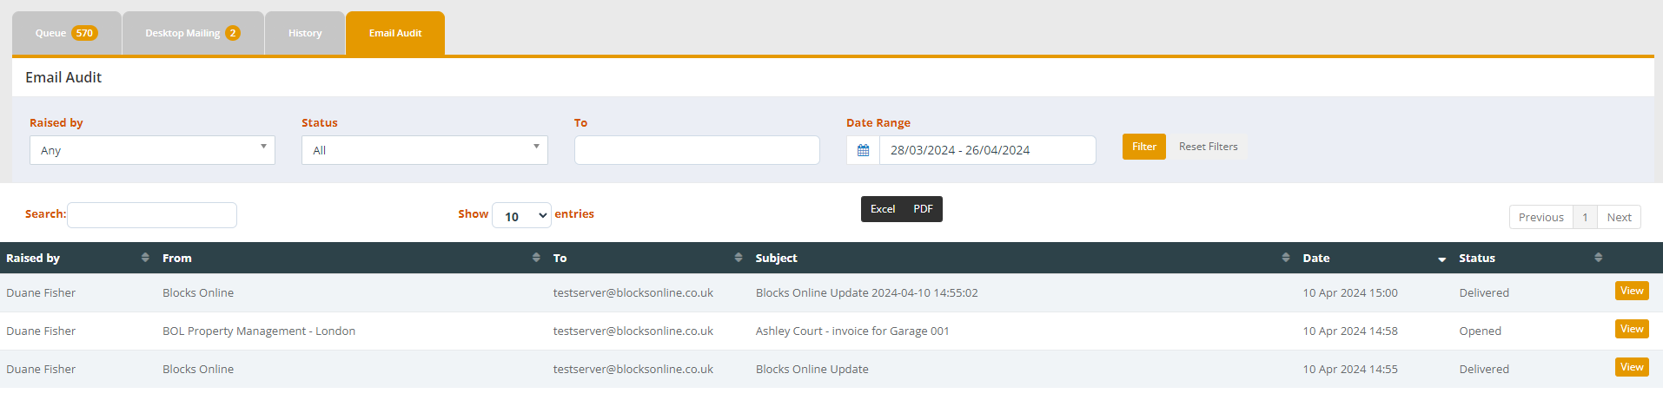Click the date range field 28/03/2024 - 26/04/2024
Viewport: 1663px width, 400px height.
point(988,150)
